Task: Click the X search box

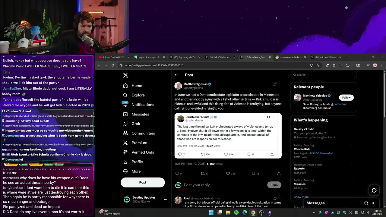Action: 324,75
